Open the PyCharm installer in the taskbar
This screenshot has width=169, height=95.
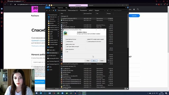[84, 93]
